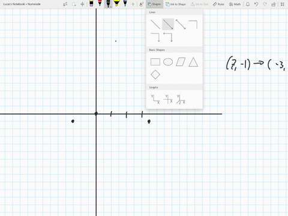This screenshot has height=216, width=288.
Task: Insert the double-headed arrow line
Action: click(181, 25)
